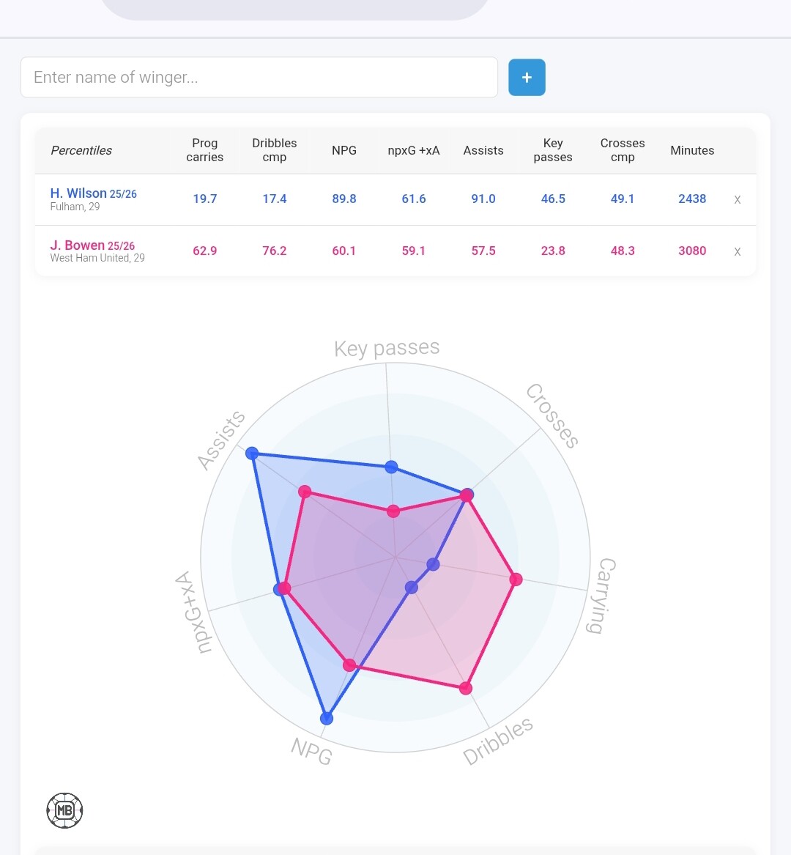Image resolution: width=791 pixels, height=855 pixels.
Task: Click Wilson's blue Key passes radar point
Action: coord(391,467)
